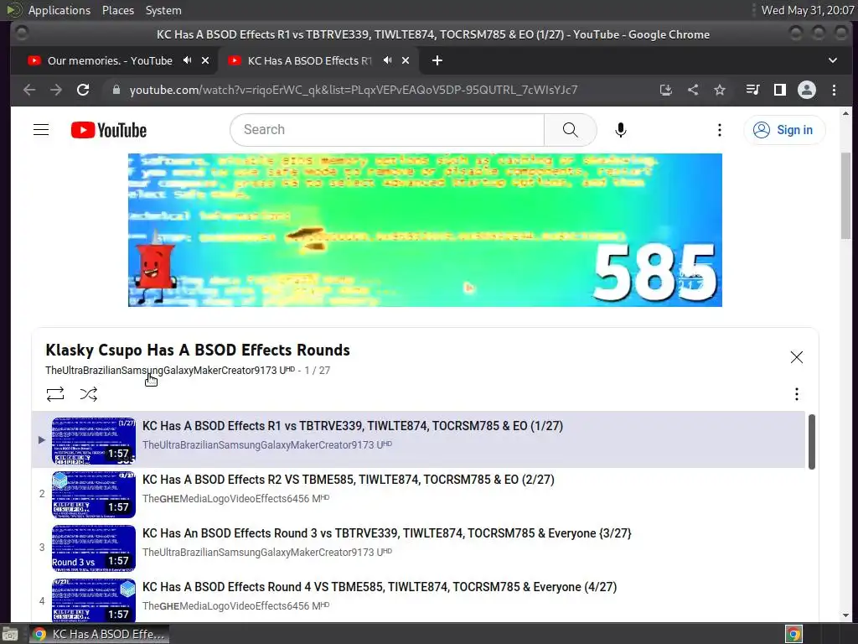
Task: Close the 'KC Has A BSOD Effects' tab
Action: point(406,60)
